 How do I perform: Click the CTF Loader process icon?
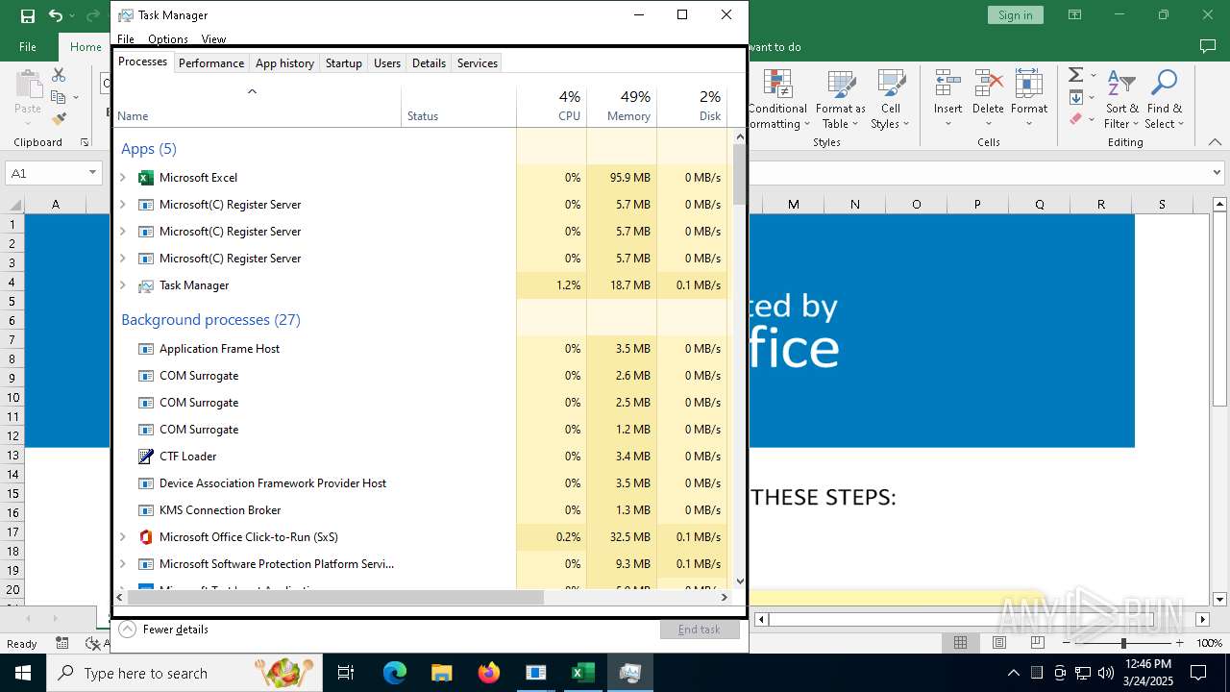pyautogui.click(x=146, y=457)
